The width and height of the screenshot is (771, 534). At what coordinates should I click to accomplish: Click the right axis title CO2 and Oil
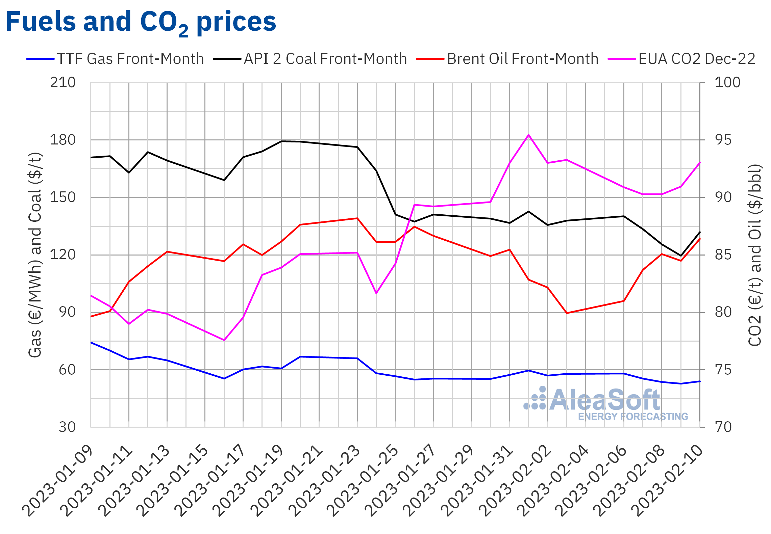pos(755,255)
